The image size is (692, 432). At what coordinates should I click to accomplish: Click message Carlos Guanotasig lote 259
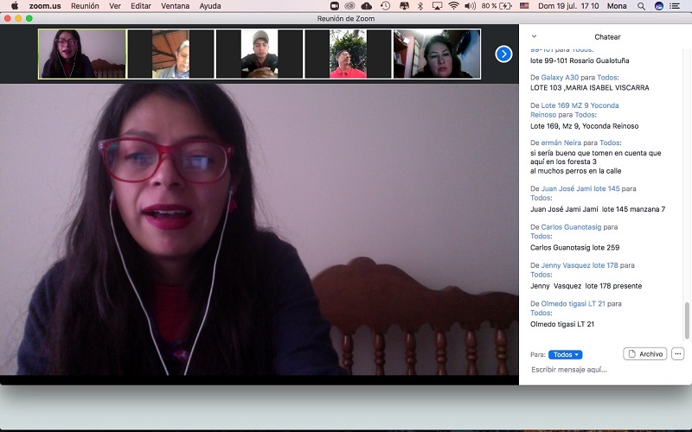point(574,247)
